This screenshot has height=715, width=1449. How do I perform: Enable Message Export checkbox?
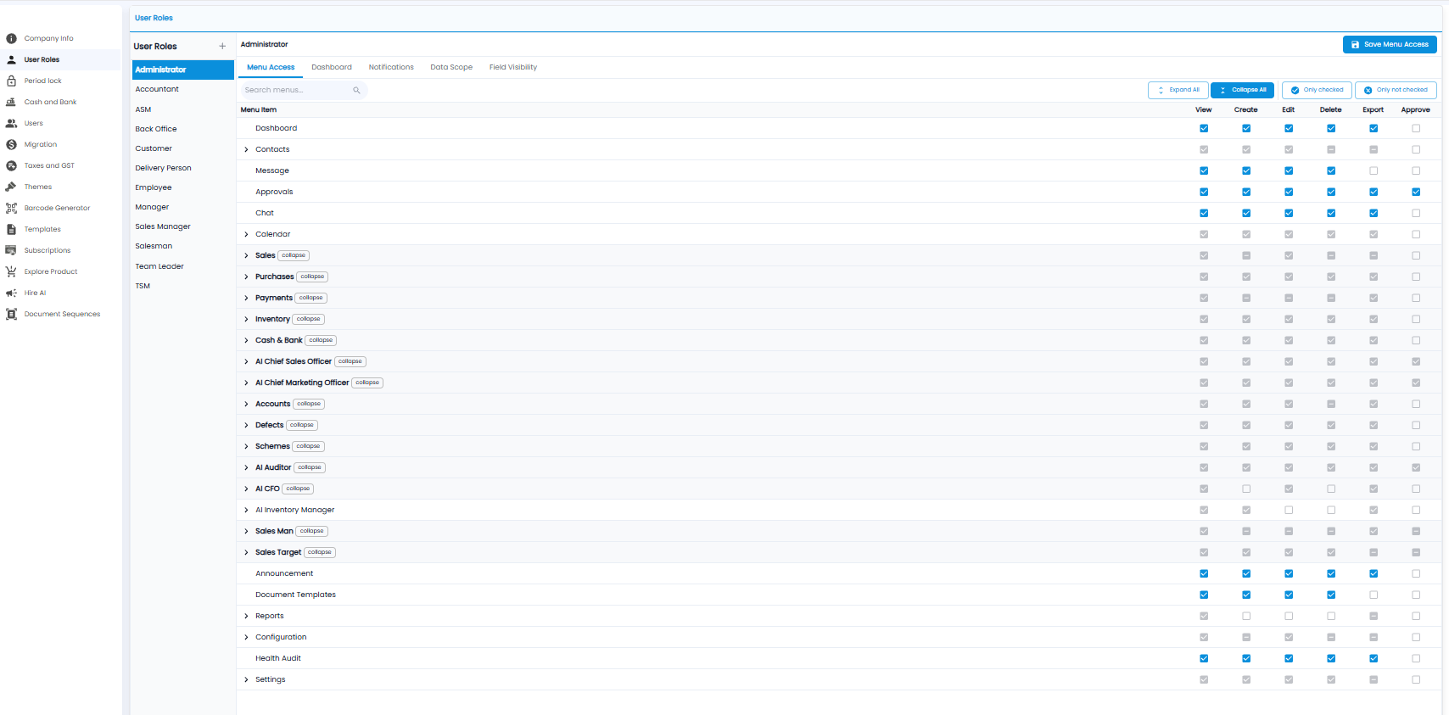[1373, 170]
